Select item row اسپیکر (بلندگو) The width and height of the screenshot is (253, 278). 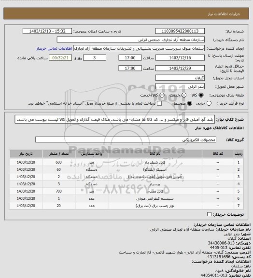coord(126,169)
